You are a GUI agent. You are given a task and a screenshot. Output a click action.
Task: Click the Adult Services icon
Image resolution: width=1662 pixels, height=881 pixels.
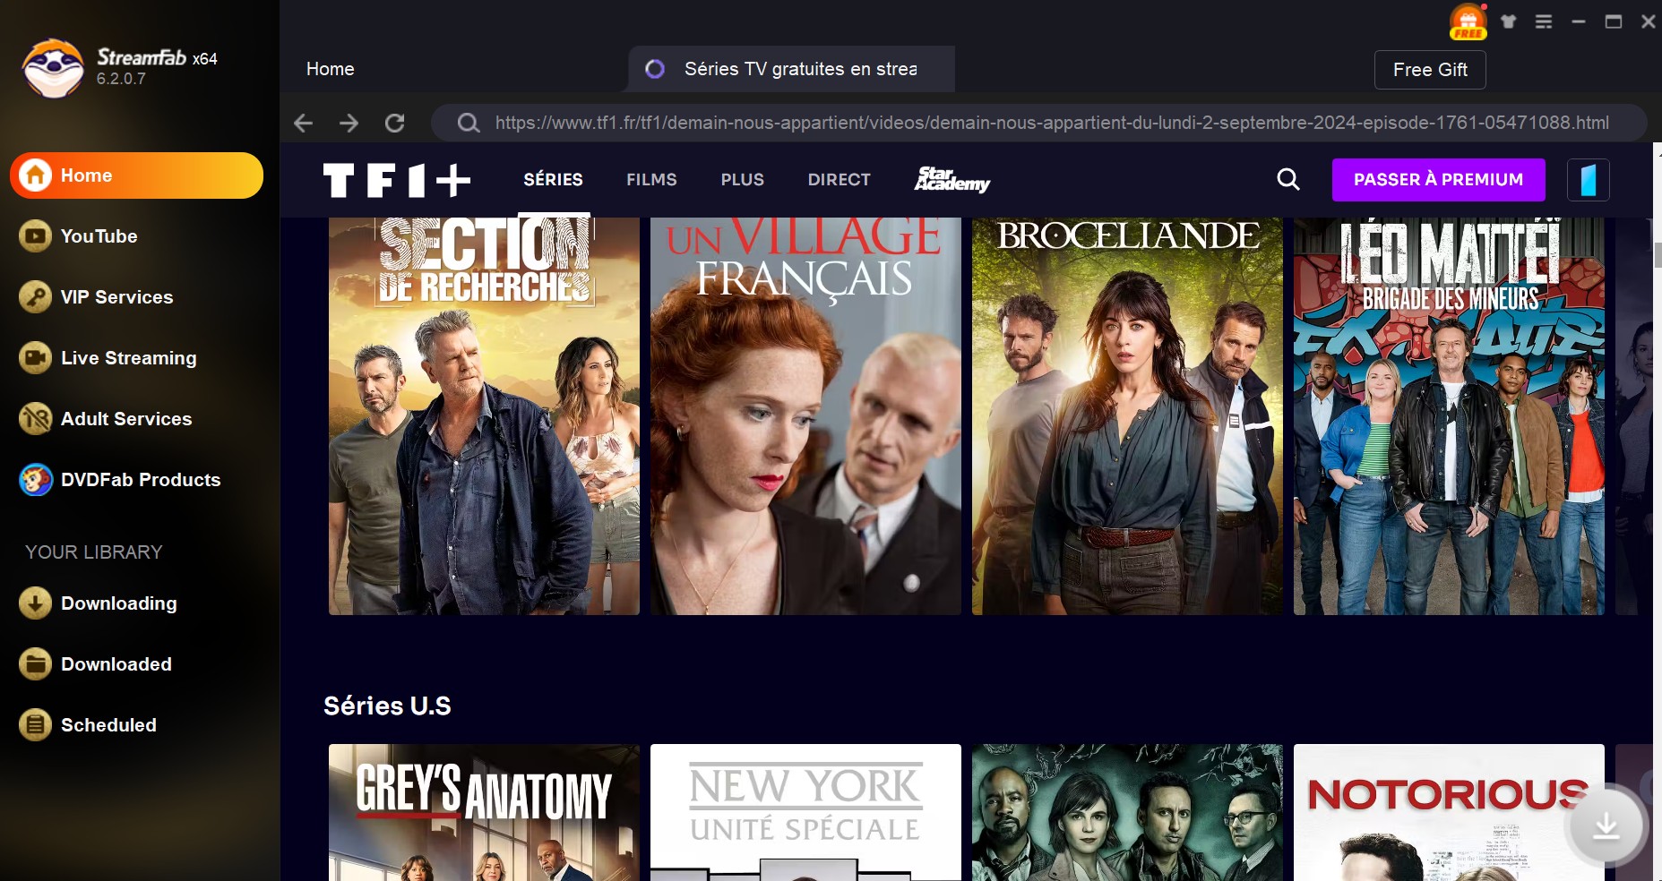tap(35, 419)
